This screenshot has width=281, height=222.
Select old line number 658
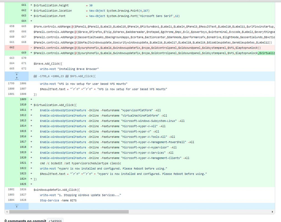click(12, 26)
